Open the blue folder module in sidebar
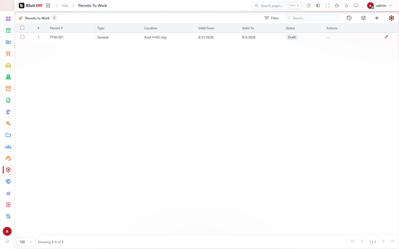This screenshot has width=399, height=249. 8,135
